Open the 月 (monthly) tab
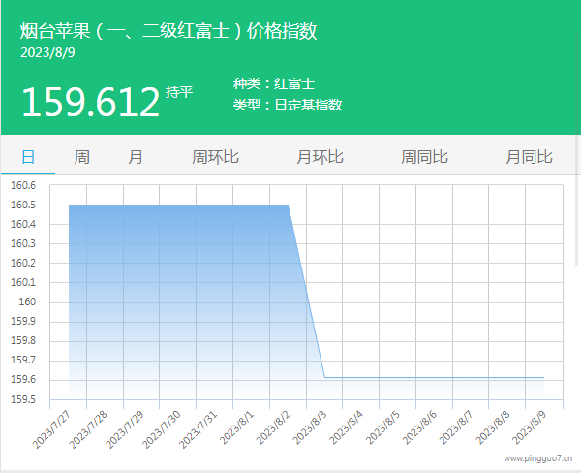Image resolution: width=581 pixels, height=473 pixels. 136,157
